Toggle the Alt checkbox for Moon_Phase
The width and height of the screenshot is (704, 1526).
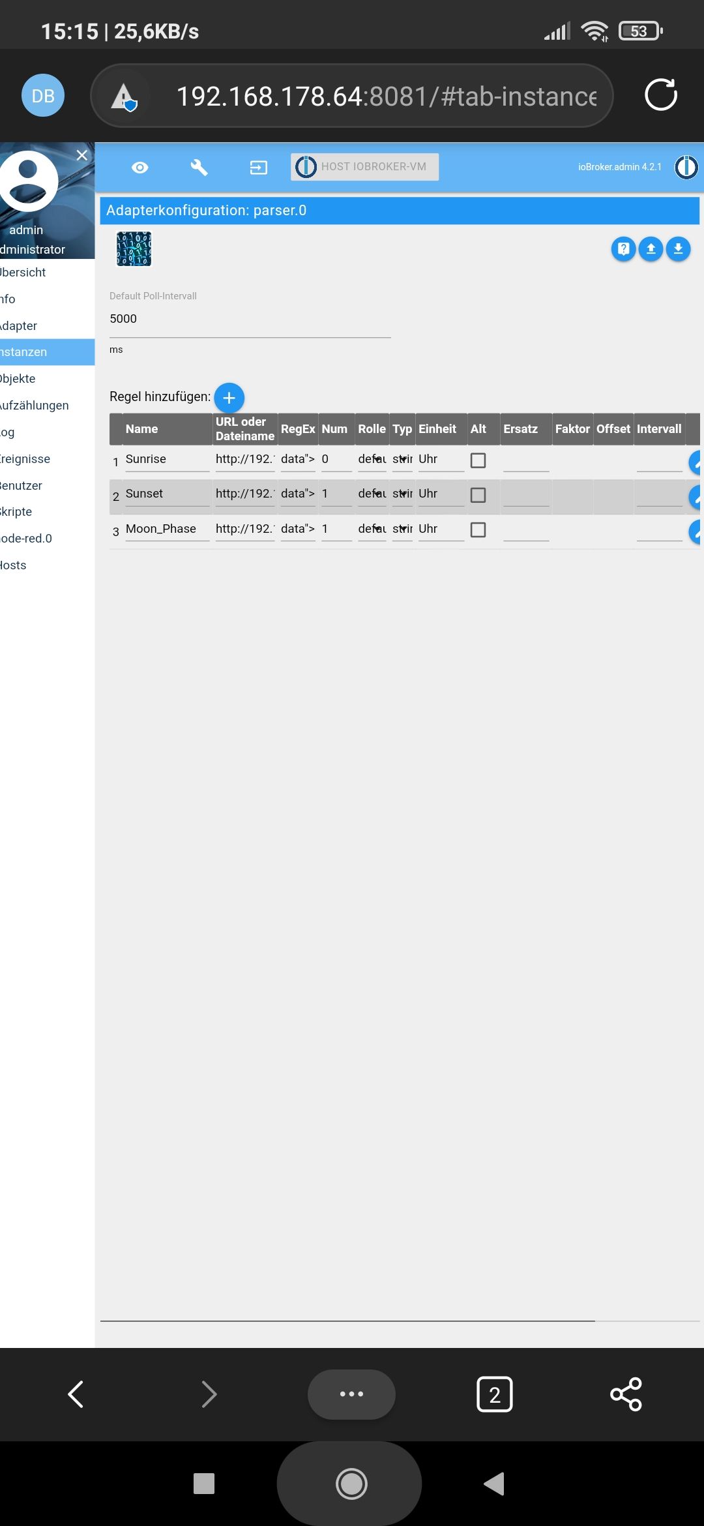coord(478,530)
